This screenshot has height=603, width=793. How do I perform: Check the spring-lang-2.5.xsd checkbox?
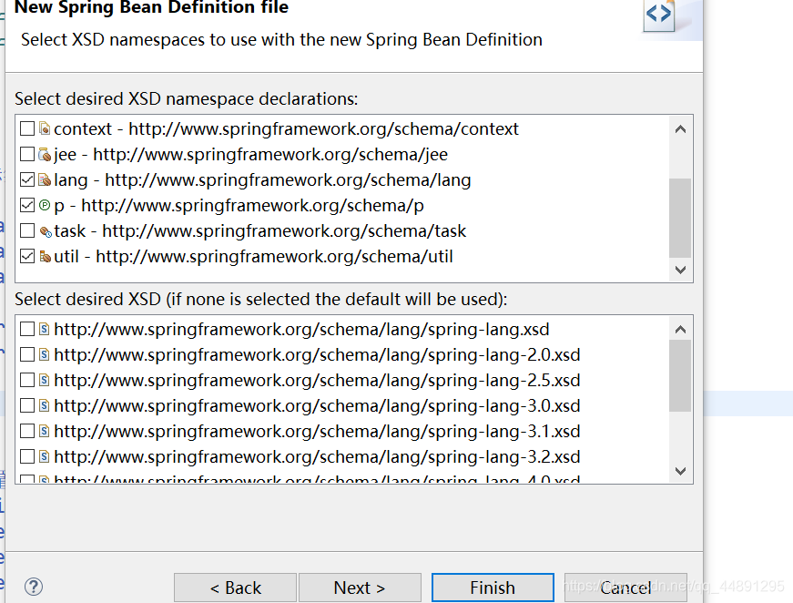point(27,380)
